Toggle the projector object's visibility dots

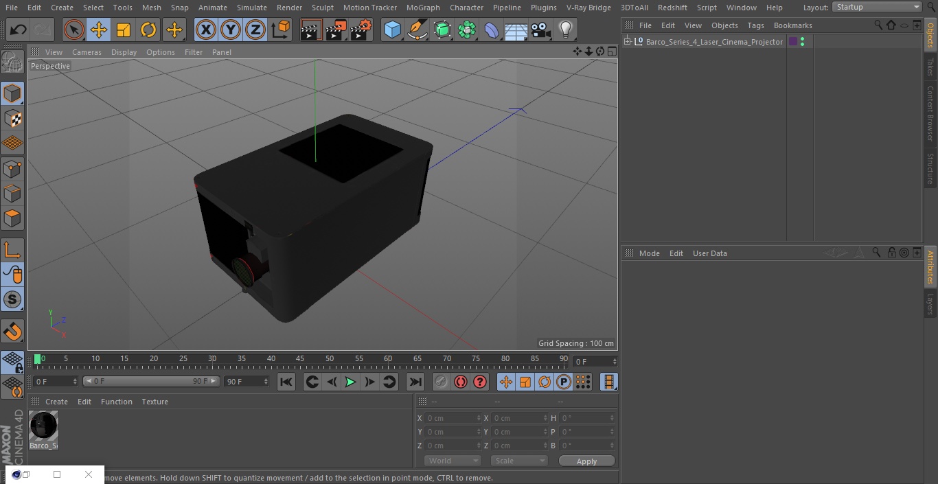[802, 42]
